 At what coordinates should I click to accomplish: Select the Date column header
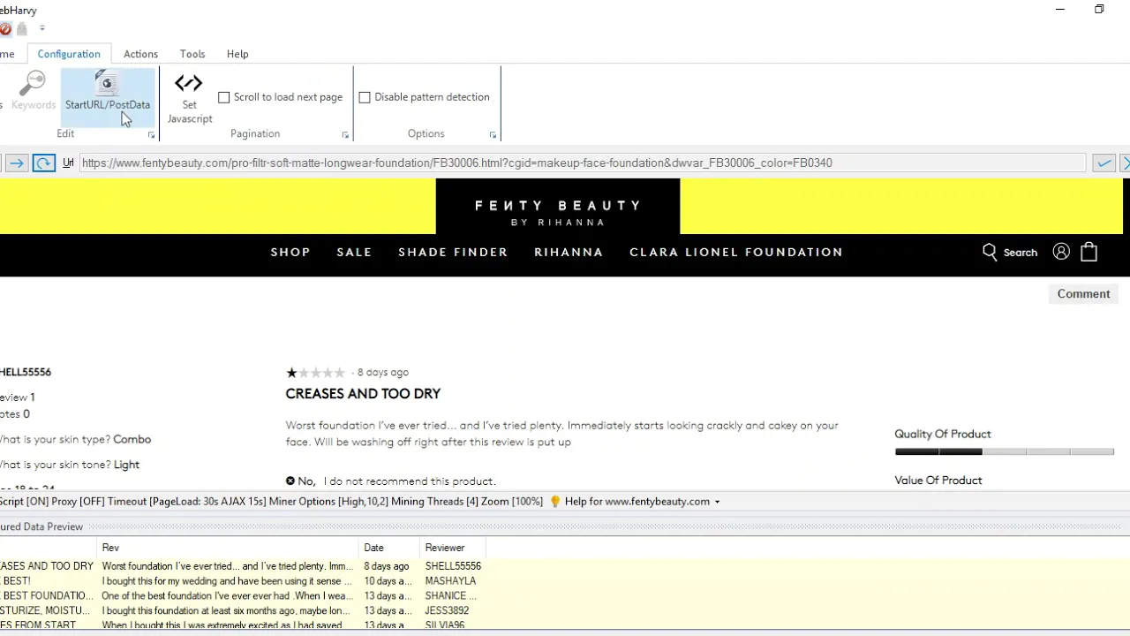(x=388, y=548)
